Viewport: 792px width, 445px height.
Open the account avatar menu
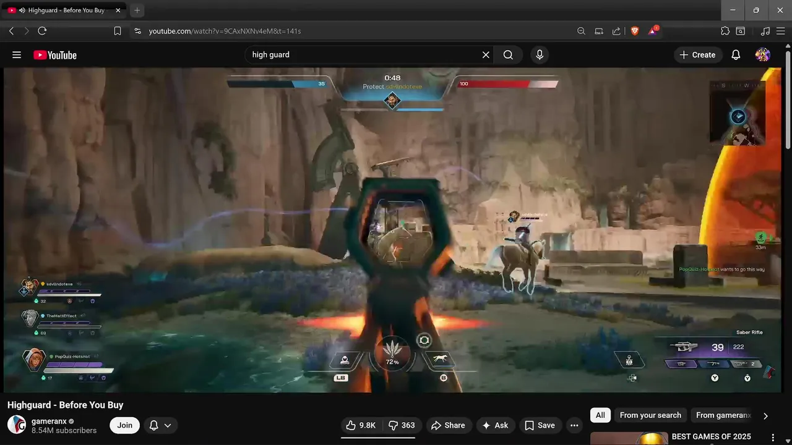coord(763,55)
